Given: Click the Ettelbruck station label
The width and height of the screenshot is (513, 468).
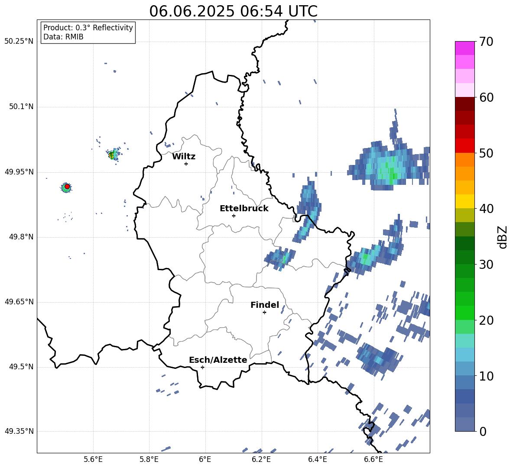Looking at the screenshot, I should coord(244,209).
